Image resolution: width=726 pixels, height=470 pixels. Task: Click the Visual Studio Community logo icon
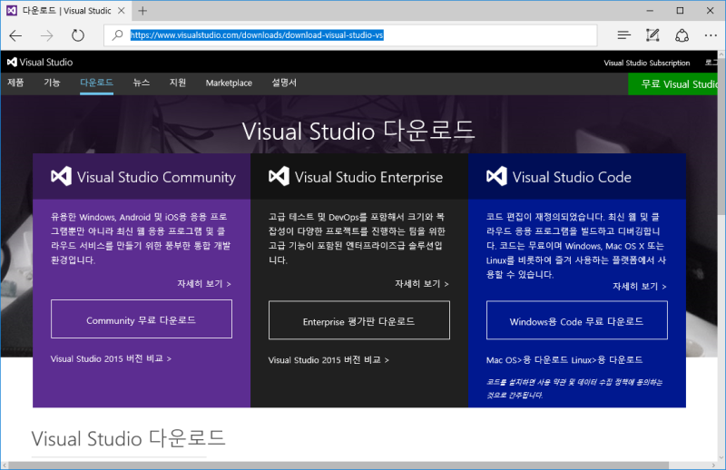point(61,176)
